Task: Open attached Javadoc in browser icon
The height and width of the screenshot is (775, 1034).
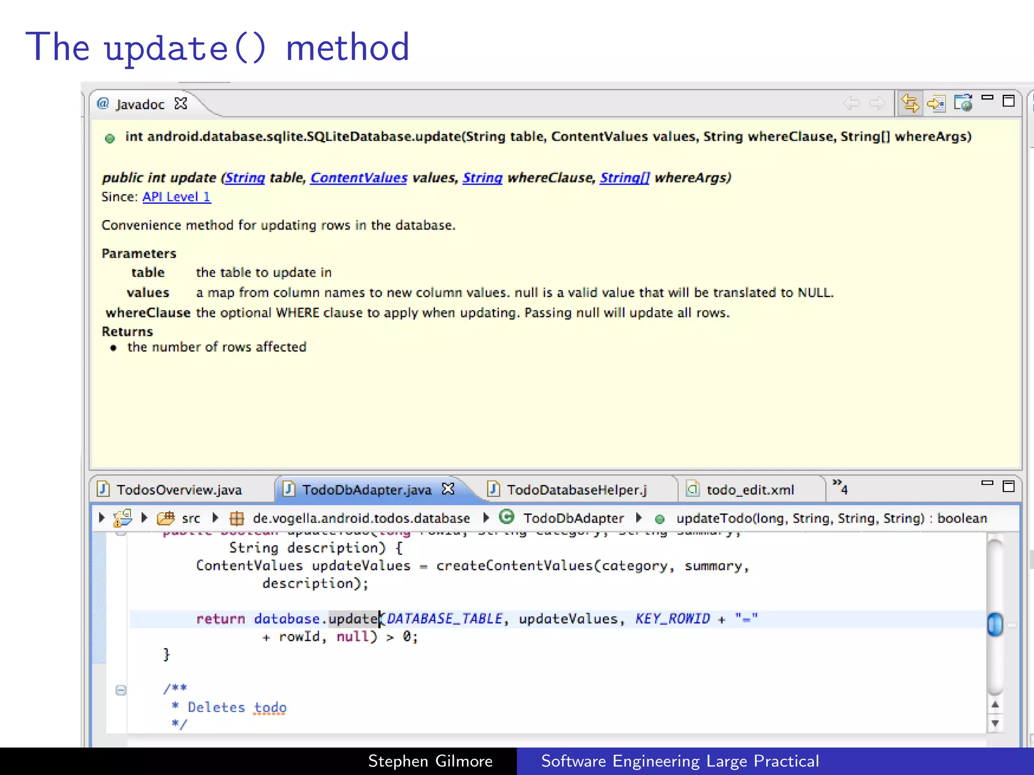Action: (x=963, y=103)
